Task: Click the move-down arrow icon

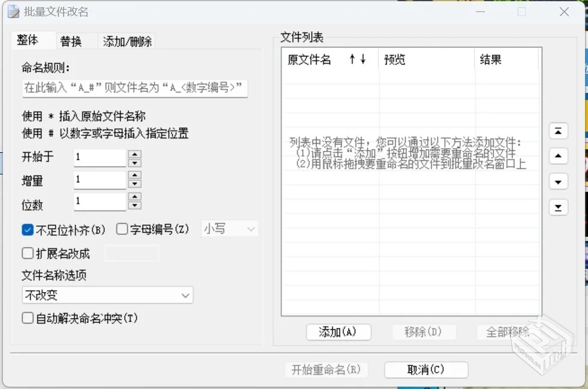Action: coord(558,181)
